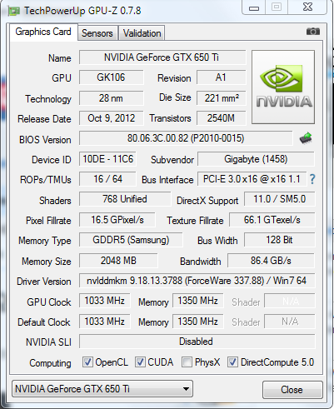Close the window with the X button
The height and width of the screenshot is (409, 334).
click(x=307, y=7)
